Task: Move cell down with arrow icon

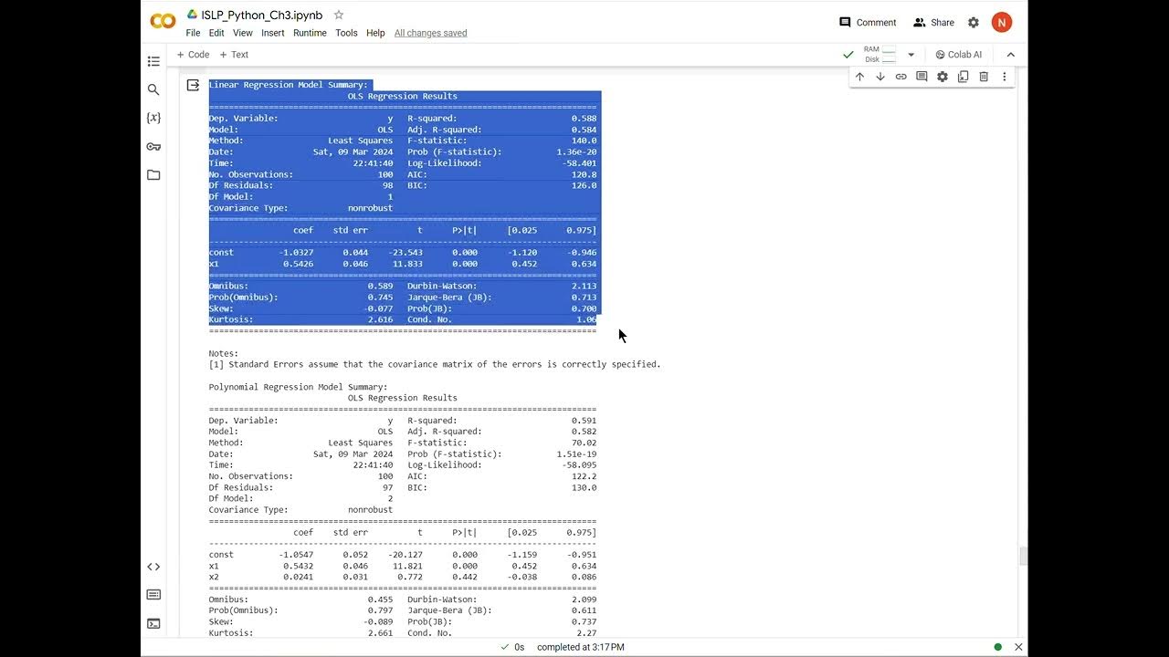Action: click(880, 77)
